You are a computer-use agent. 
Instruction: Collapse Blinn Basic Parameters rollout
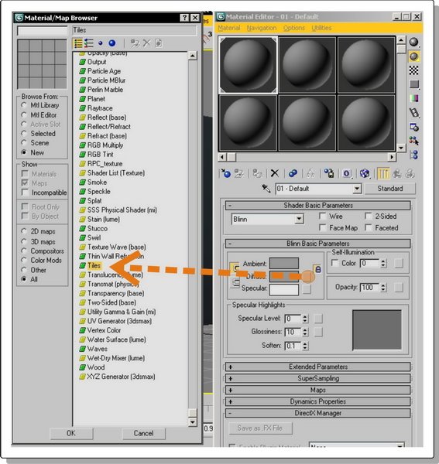pyautogui.click(x=318, y=244)
